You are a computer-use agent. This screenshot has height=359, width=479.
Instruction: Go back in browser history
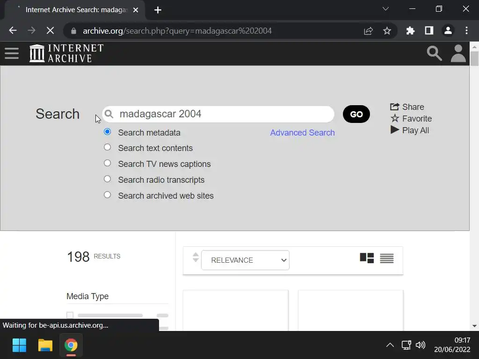coord(13,30)
